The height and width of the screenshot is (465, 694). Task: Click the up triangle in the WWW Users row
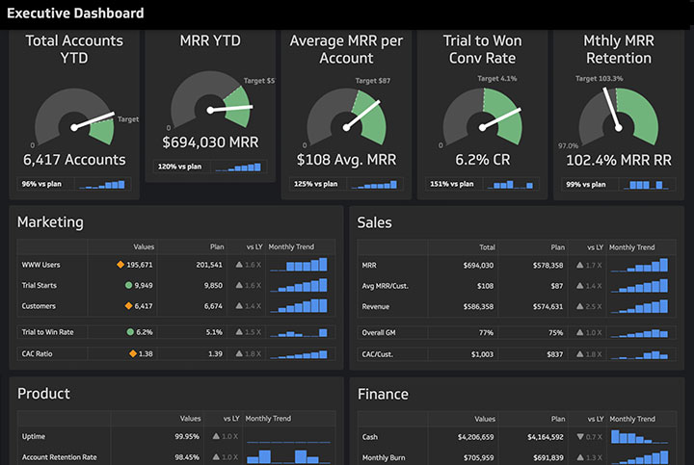click(x=239, y=265)
